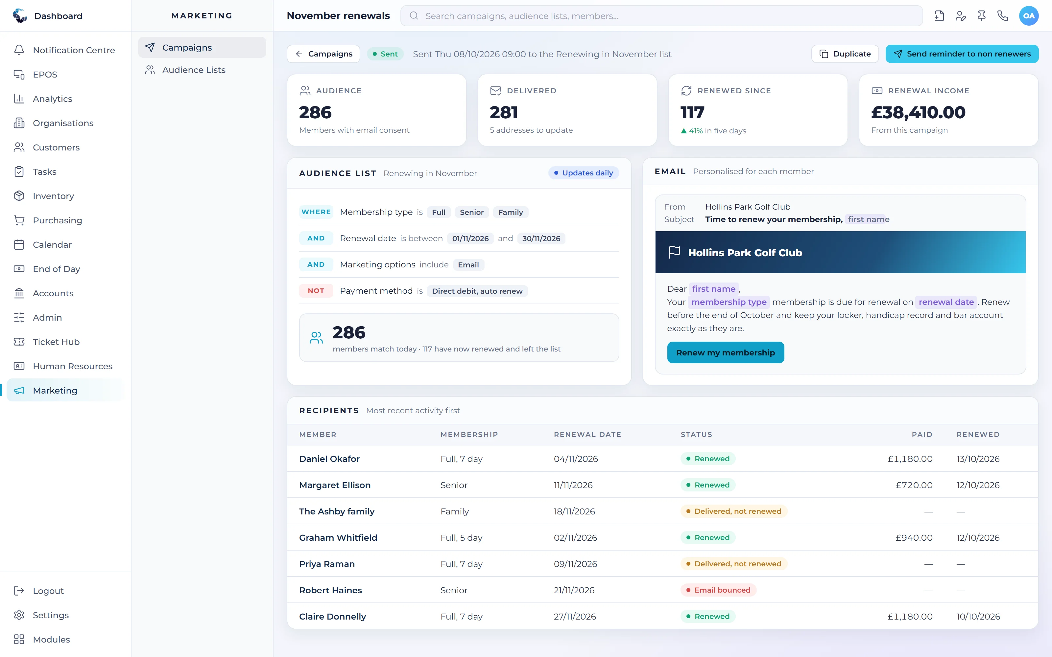1052x657 pixels.
Task: Click the Duplicate button
Action: point(845,54)
